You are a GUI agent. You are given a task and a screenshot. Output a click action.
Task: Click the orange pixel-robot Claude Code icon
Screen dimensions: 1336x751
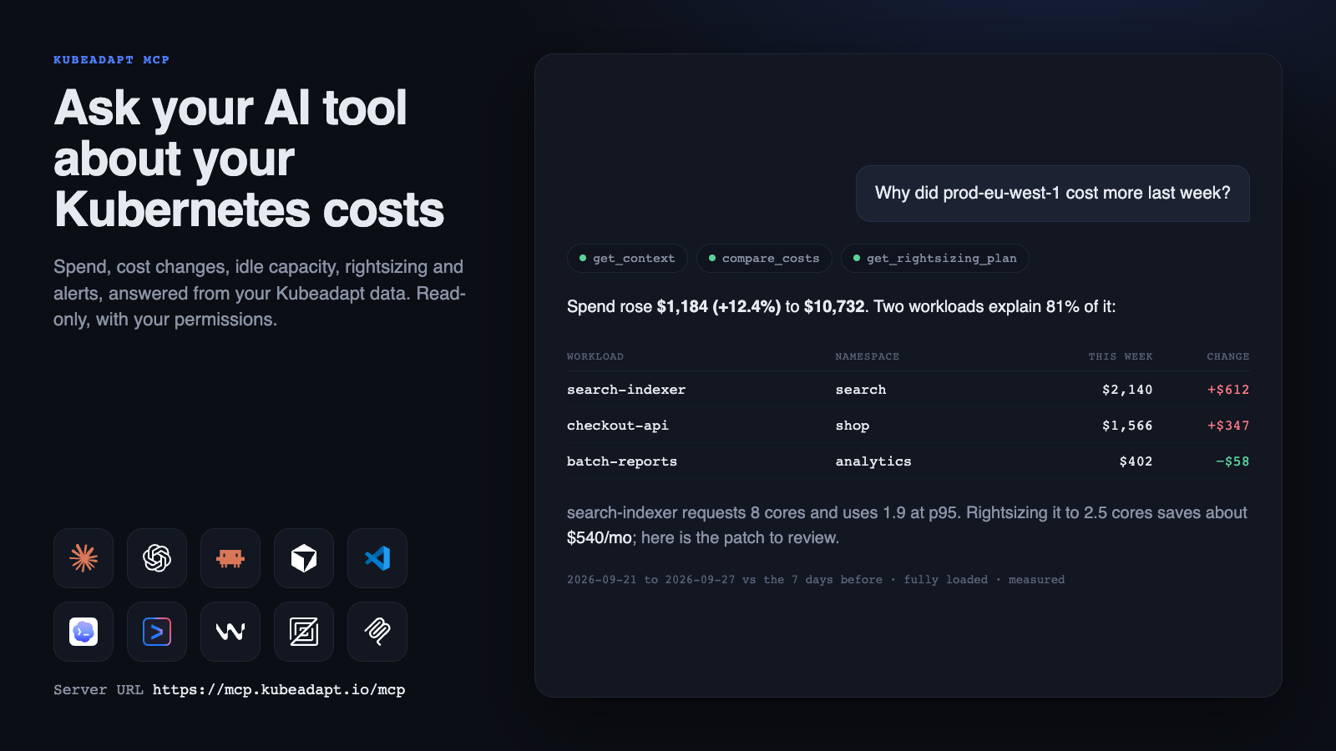230,558
